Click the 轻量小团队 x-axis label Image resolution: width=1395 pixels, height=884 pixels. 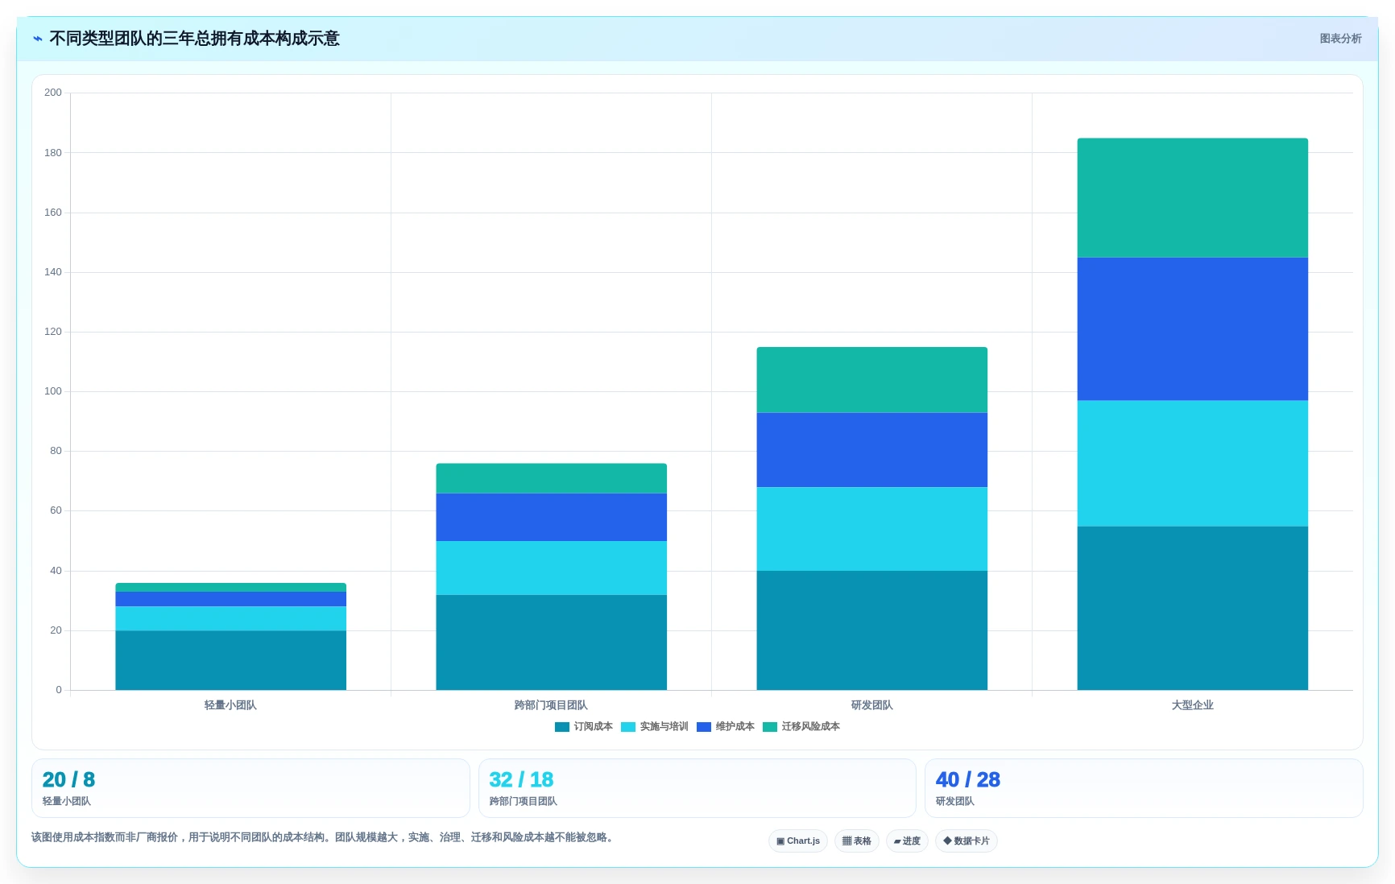click(230, 705)
